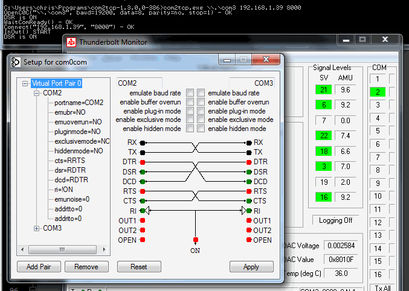Viewport: 409px width, 291px height.
Task: Expand the COM3 tree node
Action: tap(36, 228)
